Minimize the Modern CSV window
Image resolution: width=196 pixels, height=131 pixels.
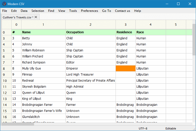tap(167, 4)
